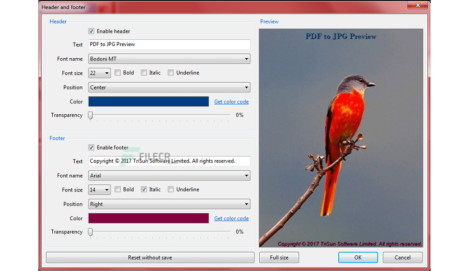Open the footer font size 14 dropdown
Viewport: 469px width, 271px height.
click(99, 189)
